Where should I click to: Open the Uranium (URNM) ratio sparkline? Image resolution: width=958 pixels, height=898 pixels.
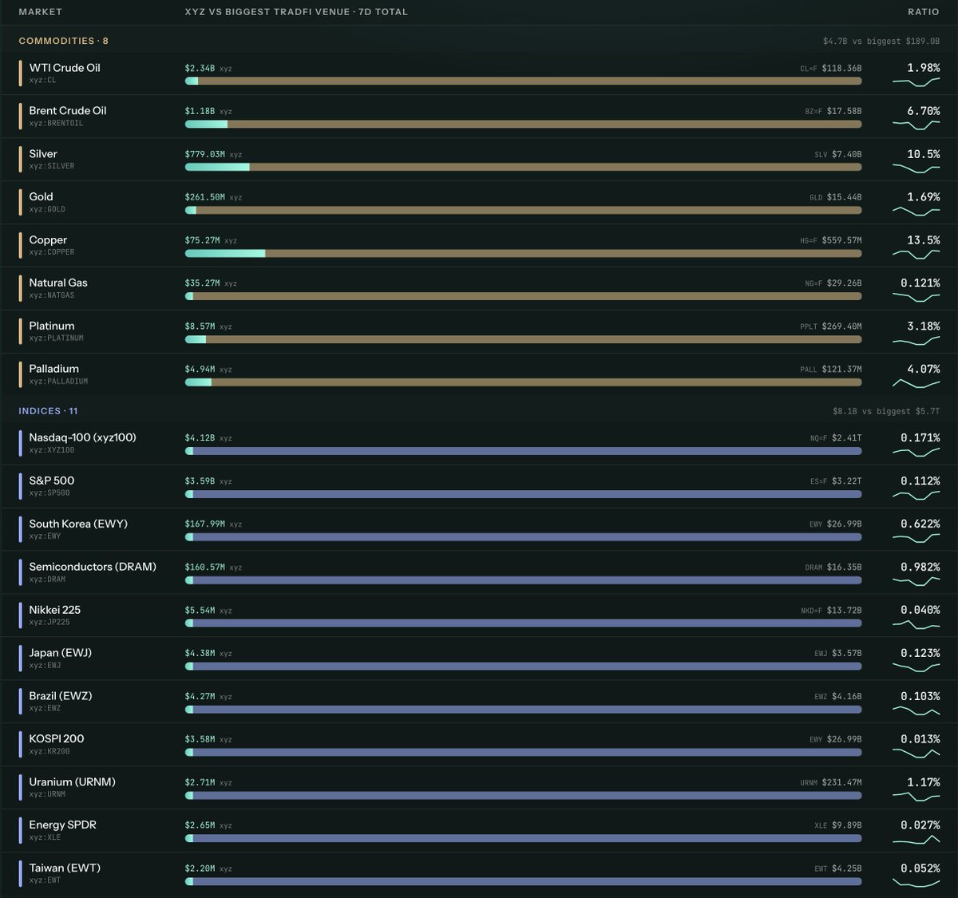pos(916,797)
